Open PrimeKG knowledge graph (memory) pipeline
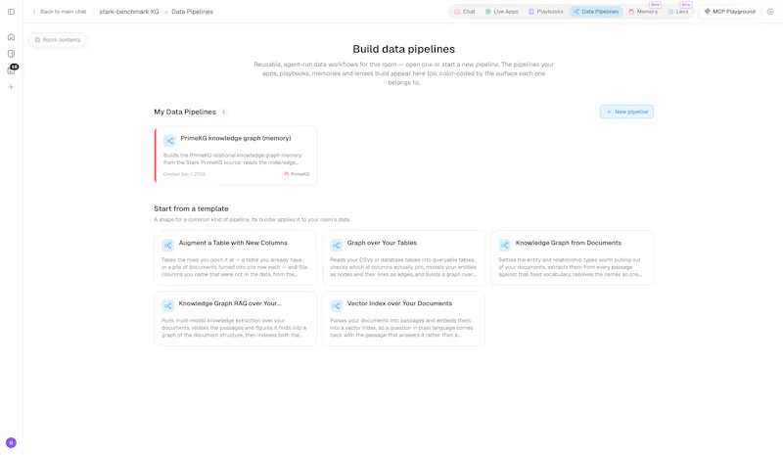This screenshot has width=783, height=455. point(235,156)
